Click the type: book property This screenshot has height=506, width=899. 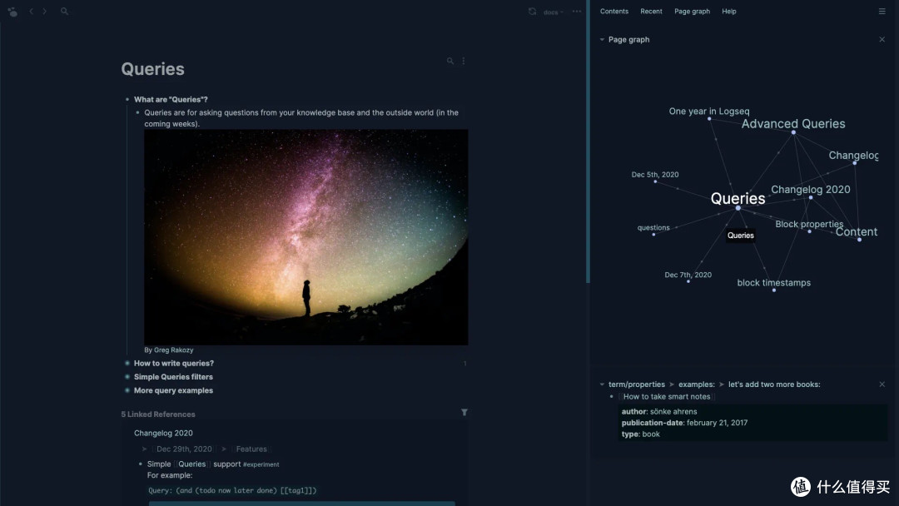(640, 434)
